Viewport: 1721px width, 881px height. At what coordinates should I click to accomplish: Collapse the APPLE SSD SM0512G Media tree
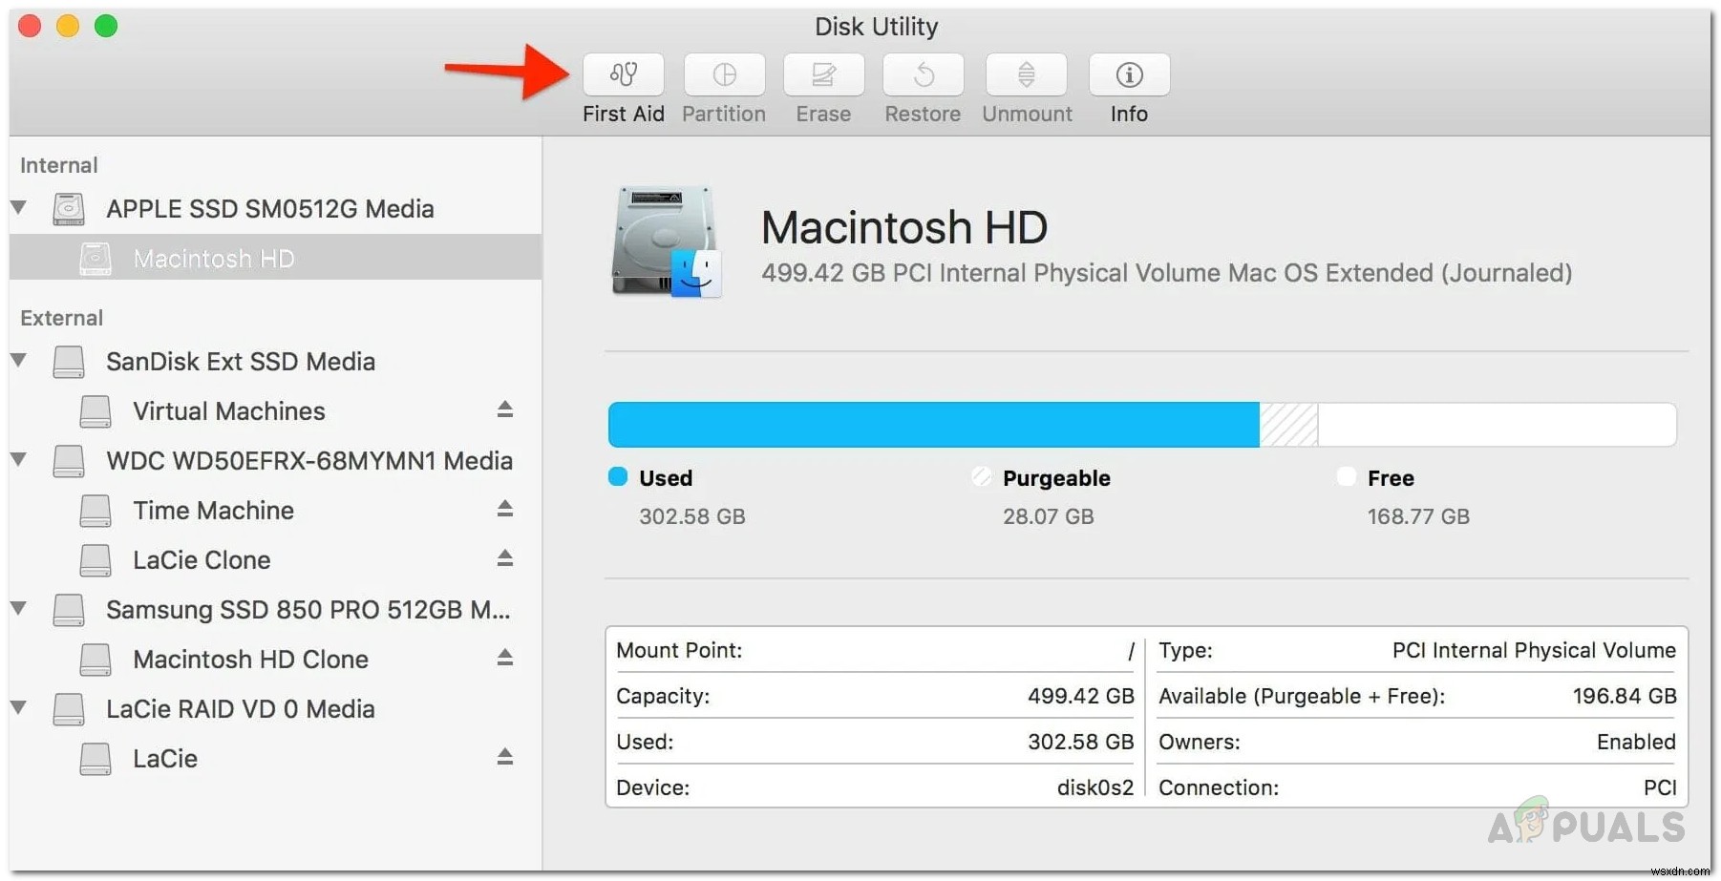19,209
